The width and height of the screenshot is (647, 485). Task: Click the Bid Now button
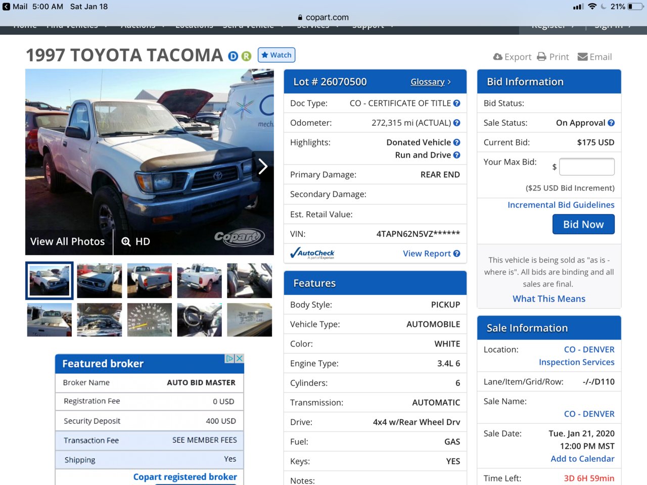(583, 224)
